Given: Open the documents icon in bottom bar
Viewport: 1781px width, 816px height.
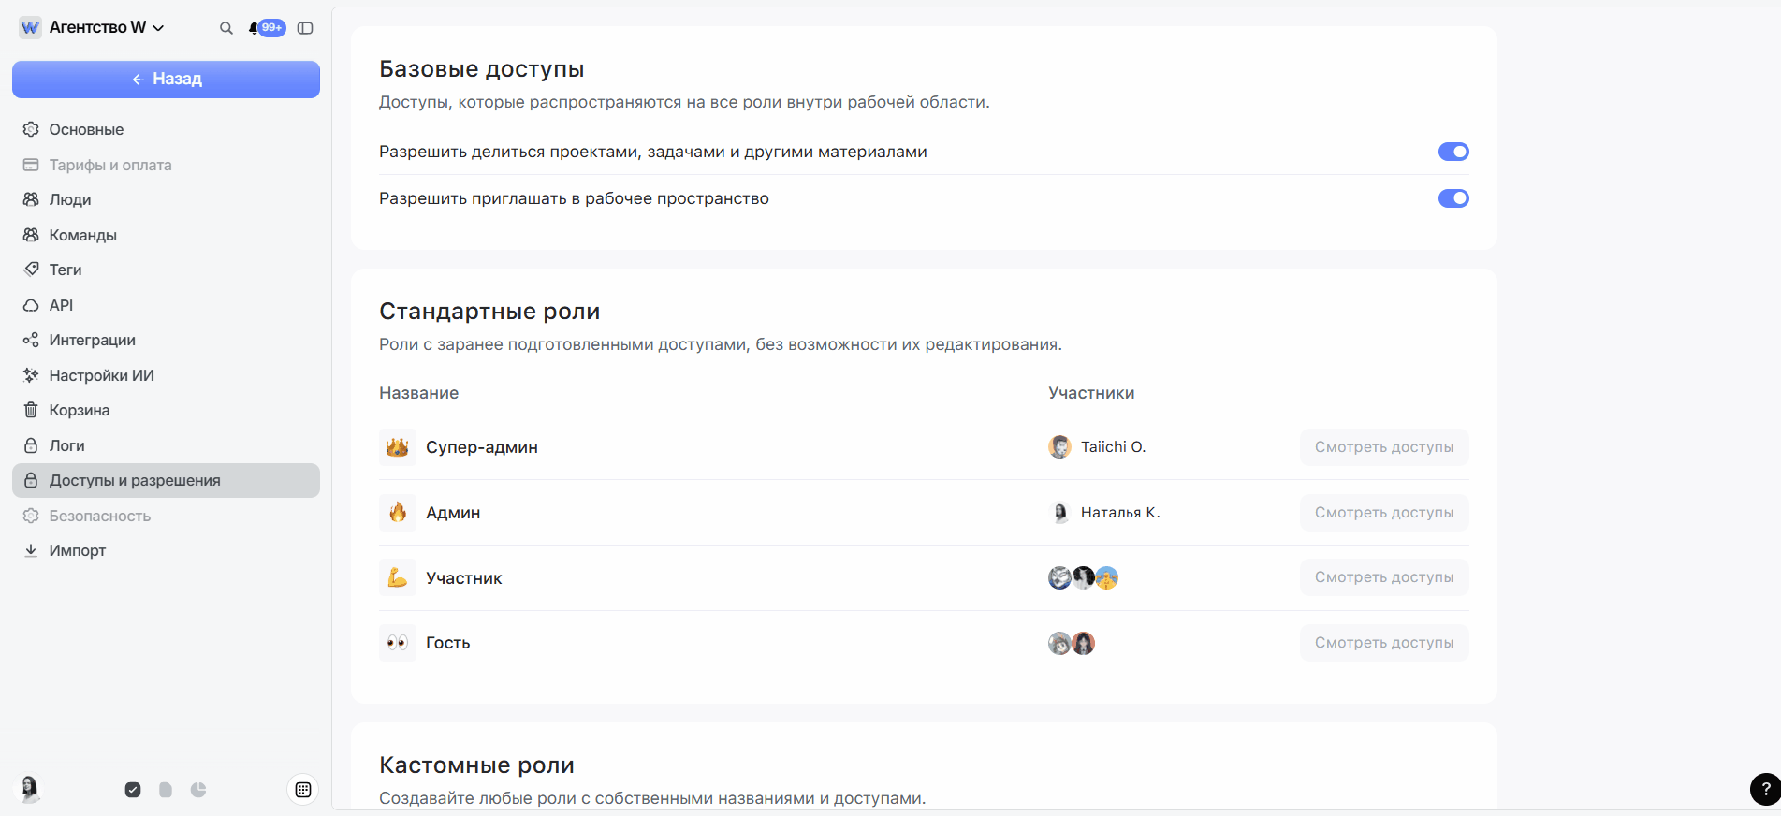Looking at the screenshot, I should pos(166,790).
